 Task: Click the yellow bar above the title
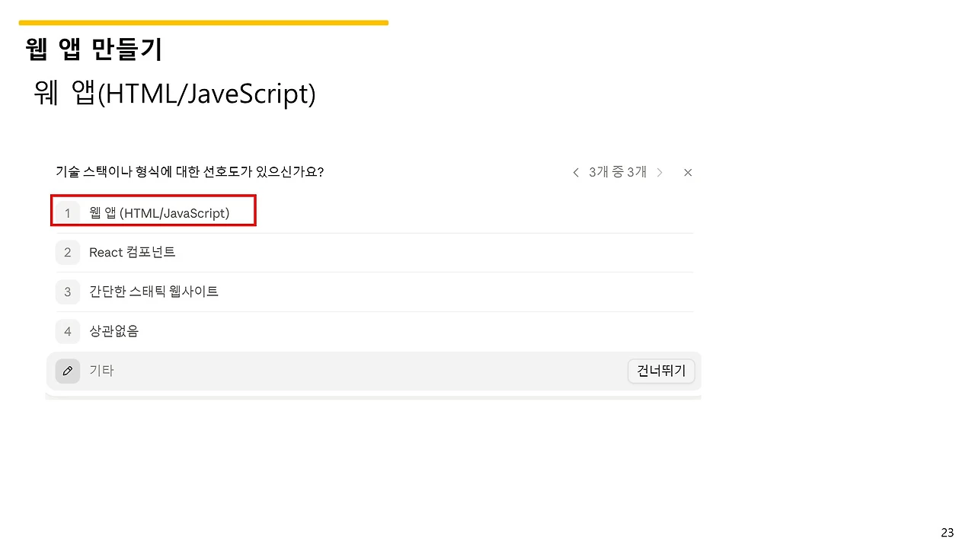[x=203, y=23]
